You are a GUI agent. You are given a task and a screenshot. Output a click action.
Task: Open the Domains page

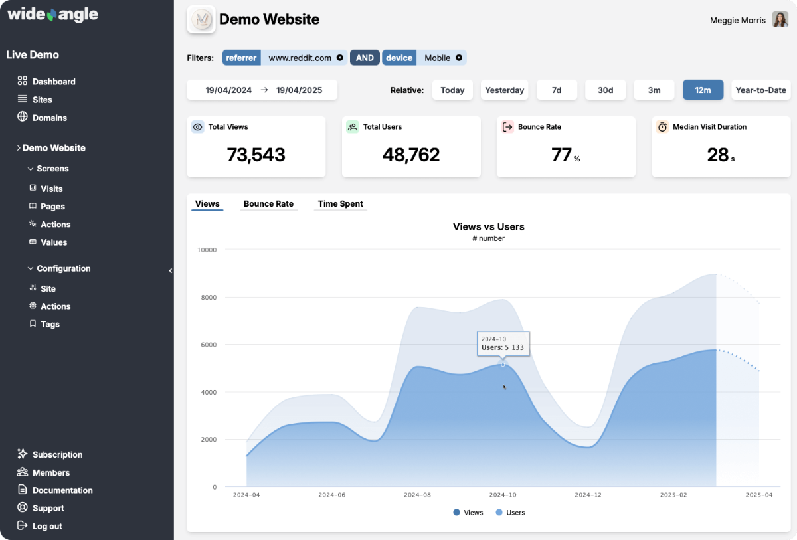[x=50, y=118]
